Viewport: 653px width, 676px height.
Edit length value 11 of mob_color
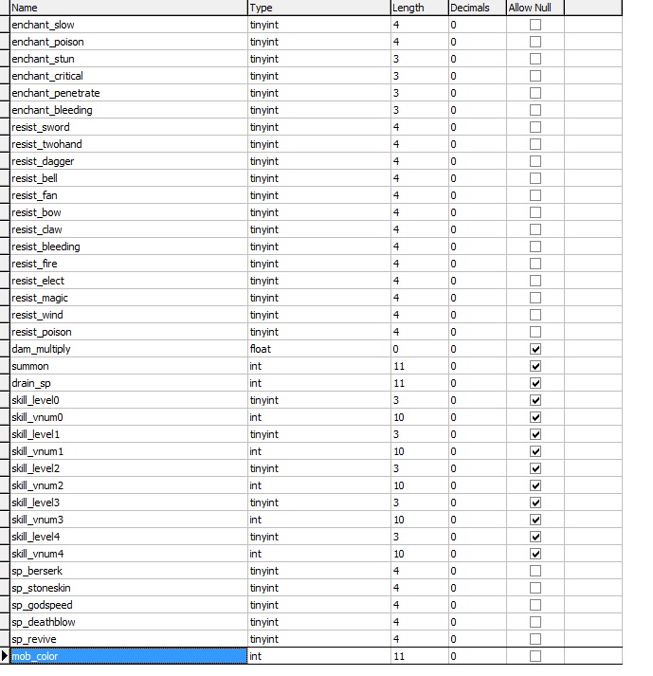(420, 656)
